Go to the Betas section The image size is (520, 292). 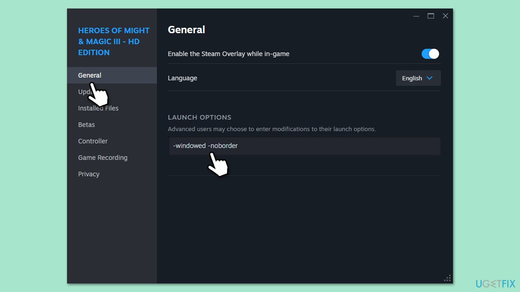87,125
